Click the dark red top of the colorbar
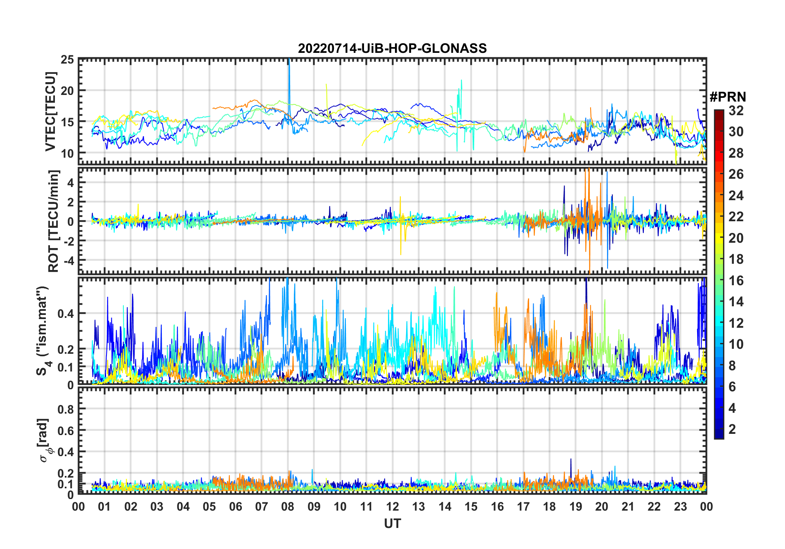Screen dimensions: 785x549 click(x=719, y=113)
